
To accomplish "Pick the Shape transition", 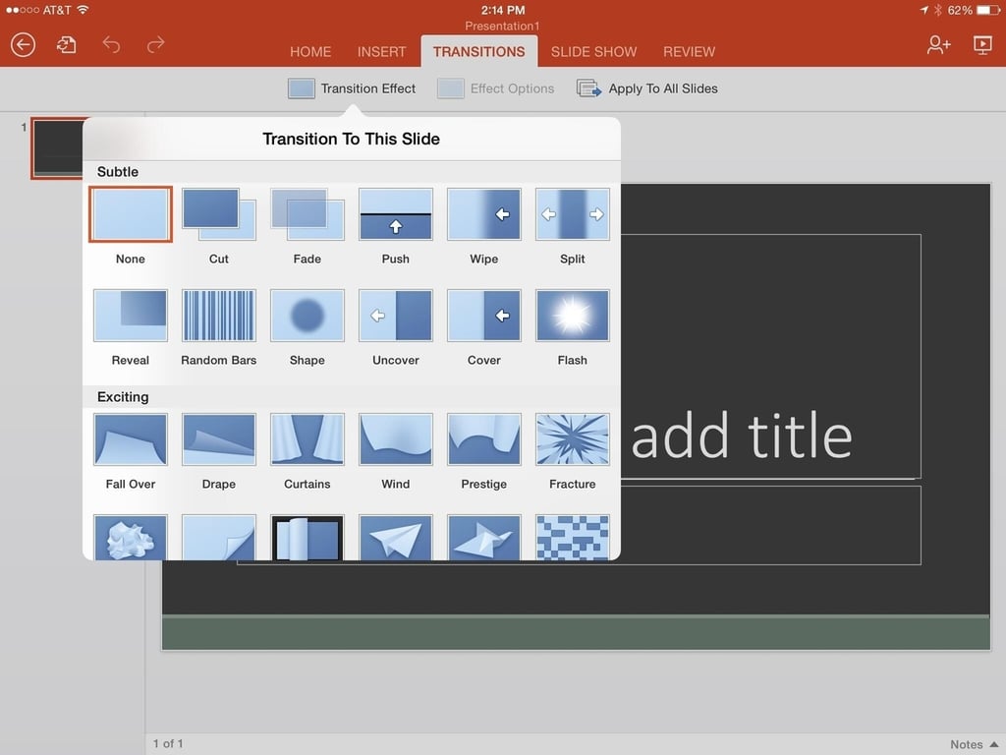I will [x=307, y=316].
